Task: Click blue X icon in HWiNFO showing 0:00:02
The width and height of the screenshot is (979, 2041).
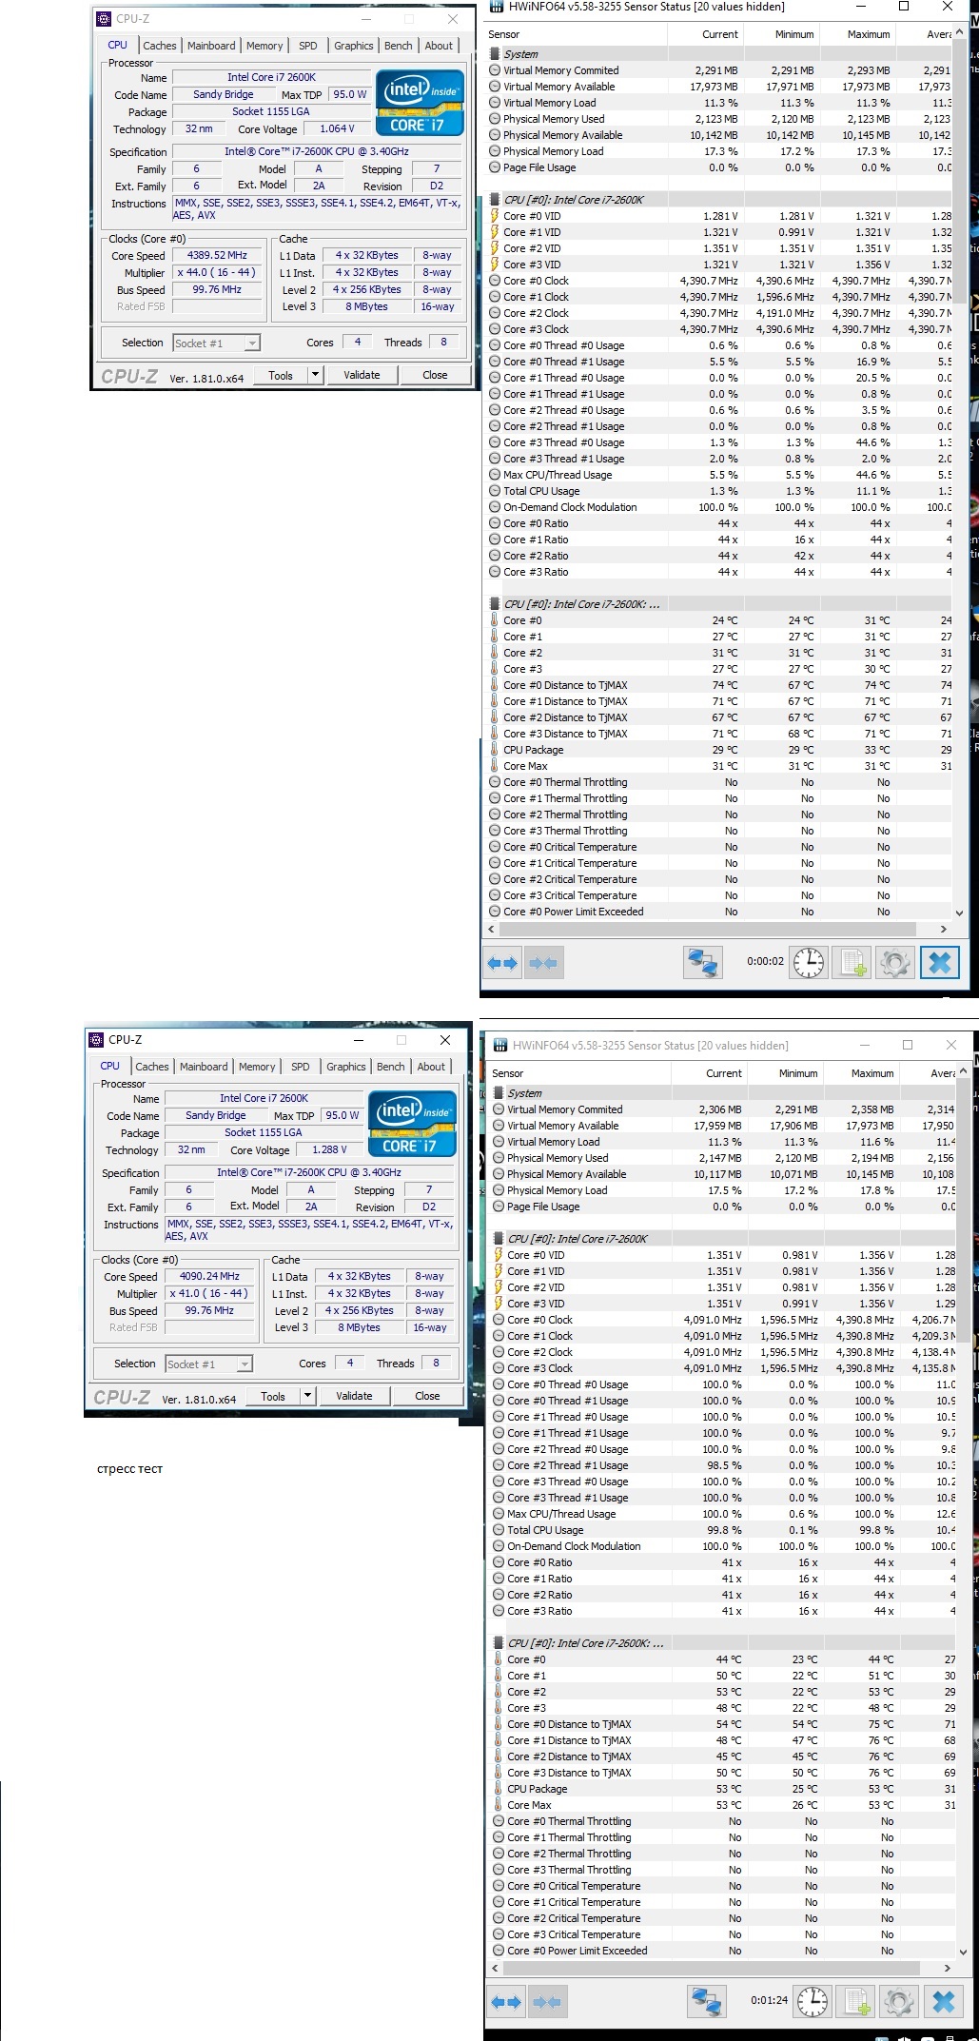Action: (x=939, y=963)
